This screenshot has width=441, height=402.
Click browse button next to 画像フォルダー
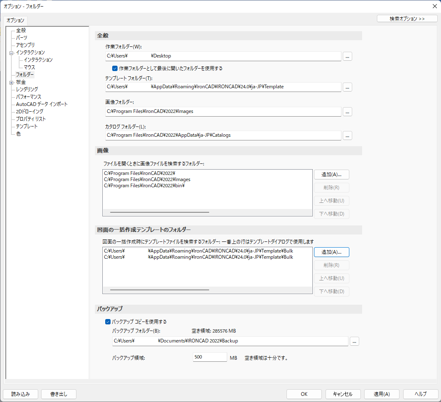point(347,112)
